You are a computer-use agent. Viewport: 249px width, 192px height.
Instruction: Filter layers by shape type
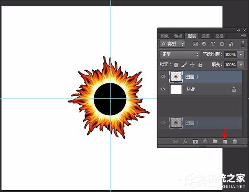tap(222, 44)
